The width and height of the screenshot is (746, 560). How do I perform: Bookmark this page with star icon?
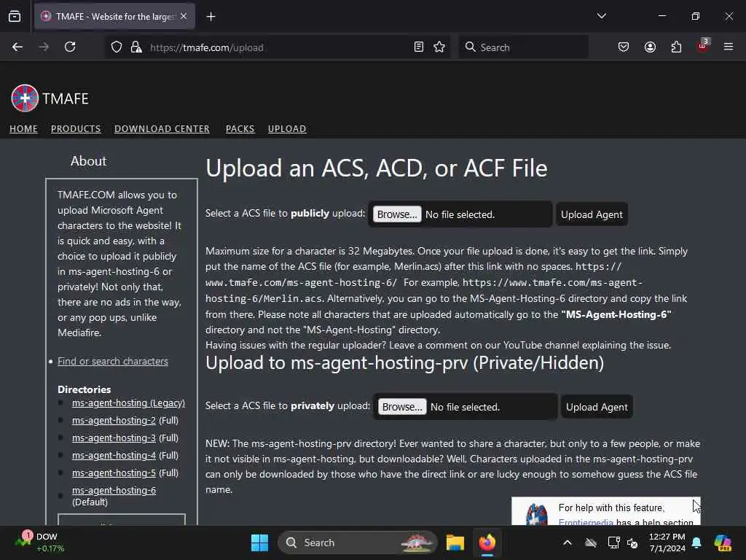[x=439, y=47]
